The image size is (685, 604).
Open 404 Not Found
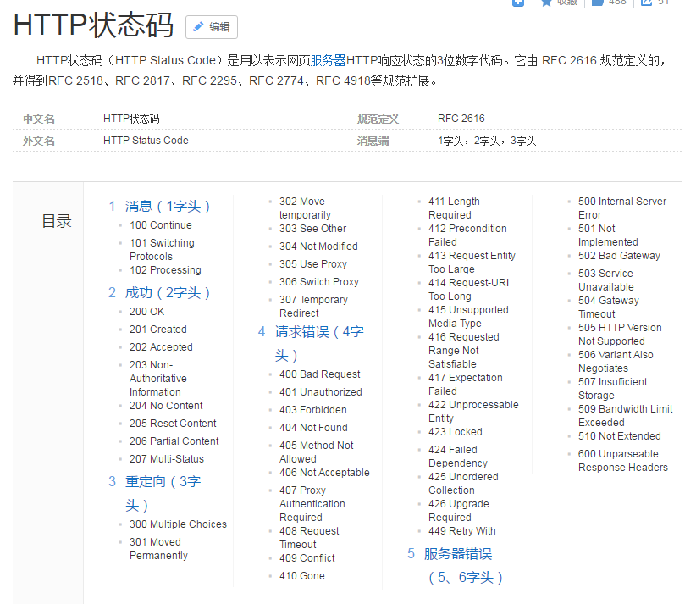(313, 428)
